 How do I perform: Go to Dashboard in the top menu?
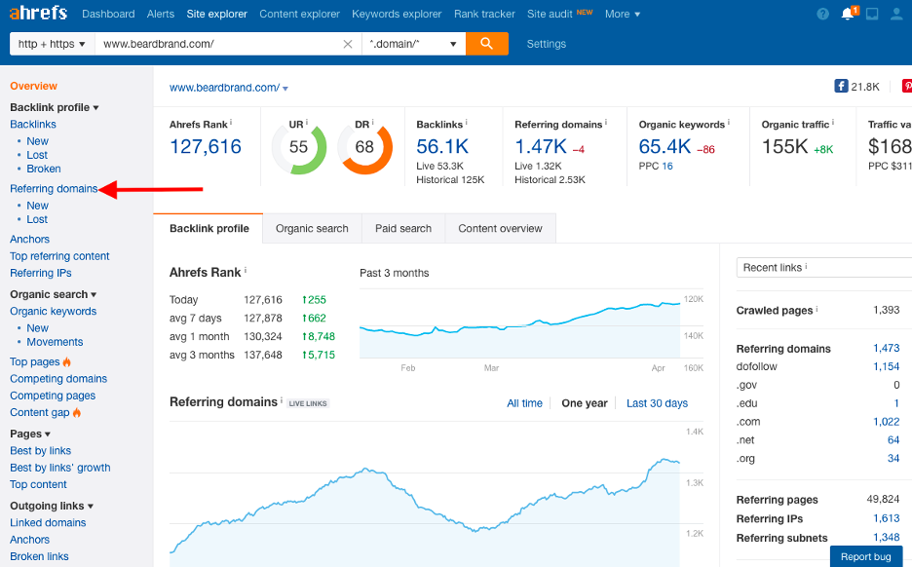click(x=108, y=14)
